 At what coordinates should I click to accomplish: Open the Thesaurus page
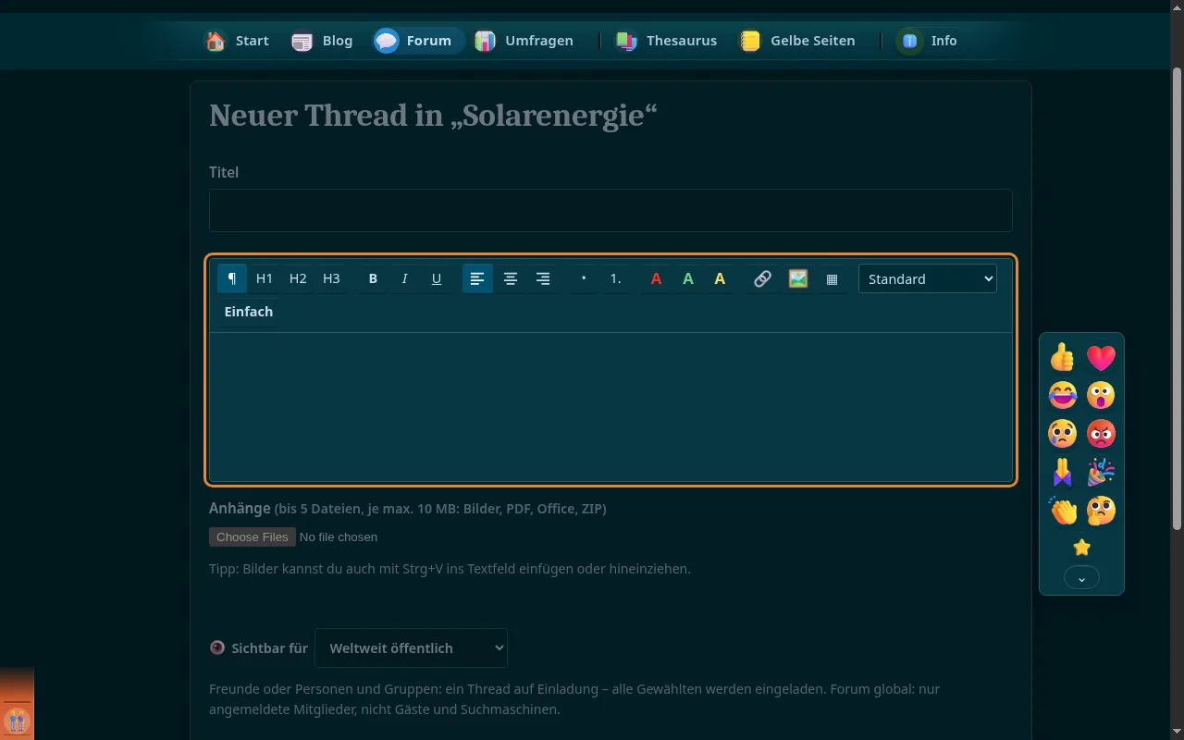pos(667,41)
